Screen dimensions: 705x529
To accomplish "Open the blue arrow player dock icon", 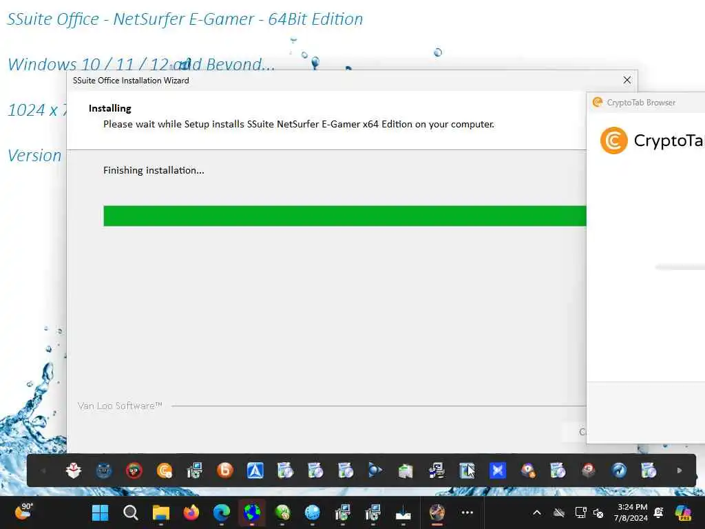I will 375,470.
